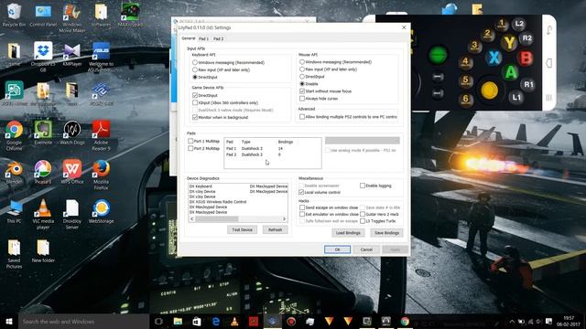Click the Windows search box

tap(83, 321)
